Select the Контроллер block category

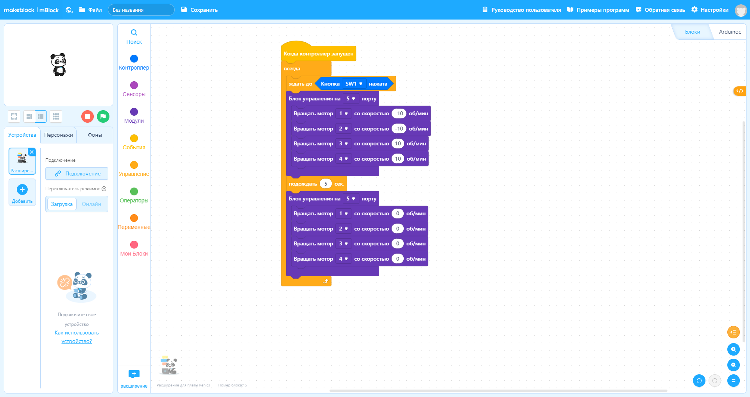pos(134,63)
